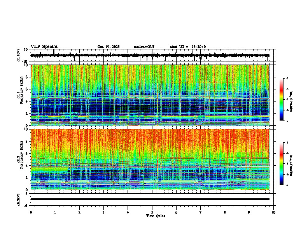
Task: Click the "5" minute tick label on the time axis
Action: coord(152,212)
